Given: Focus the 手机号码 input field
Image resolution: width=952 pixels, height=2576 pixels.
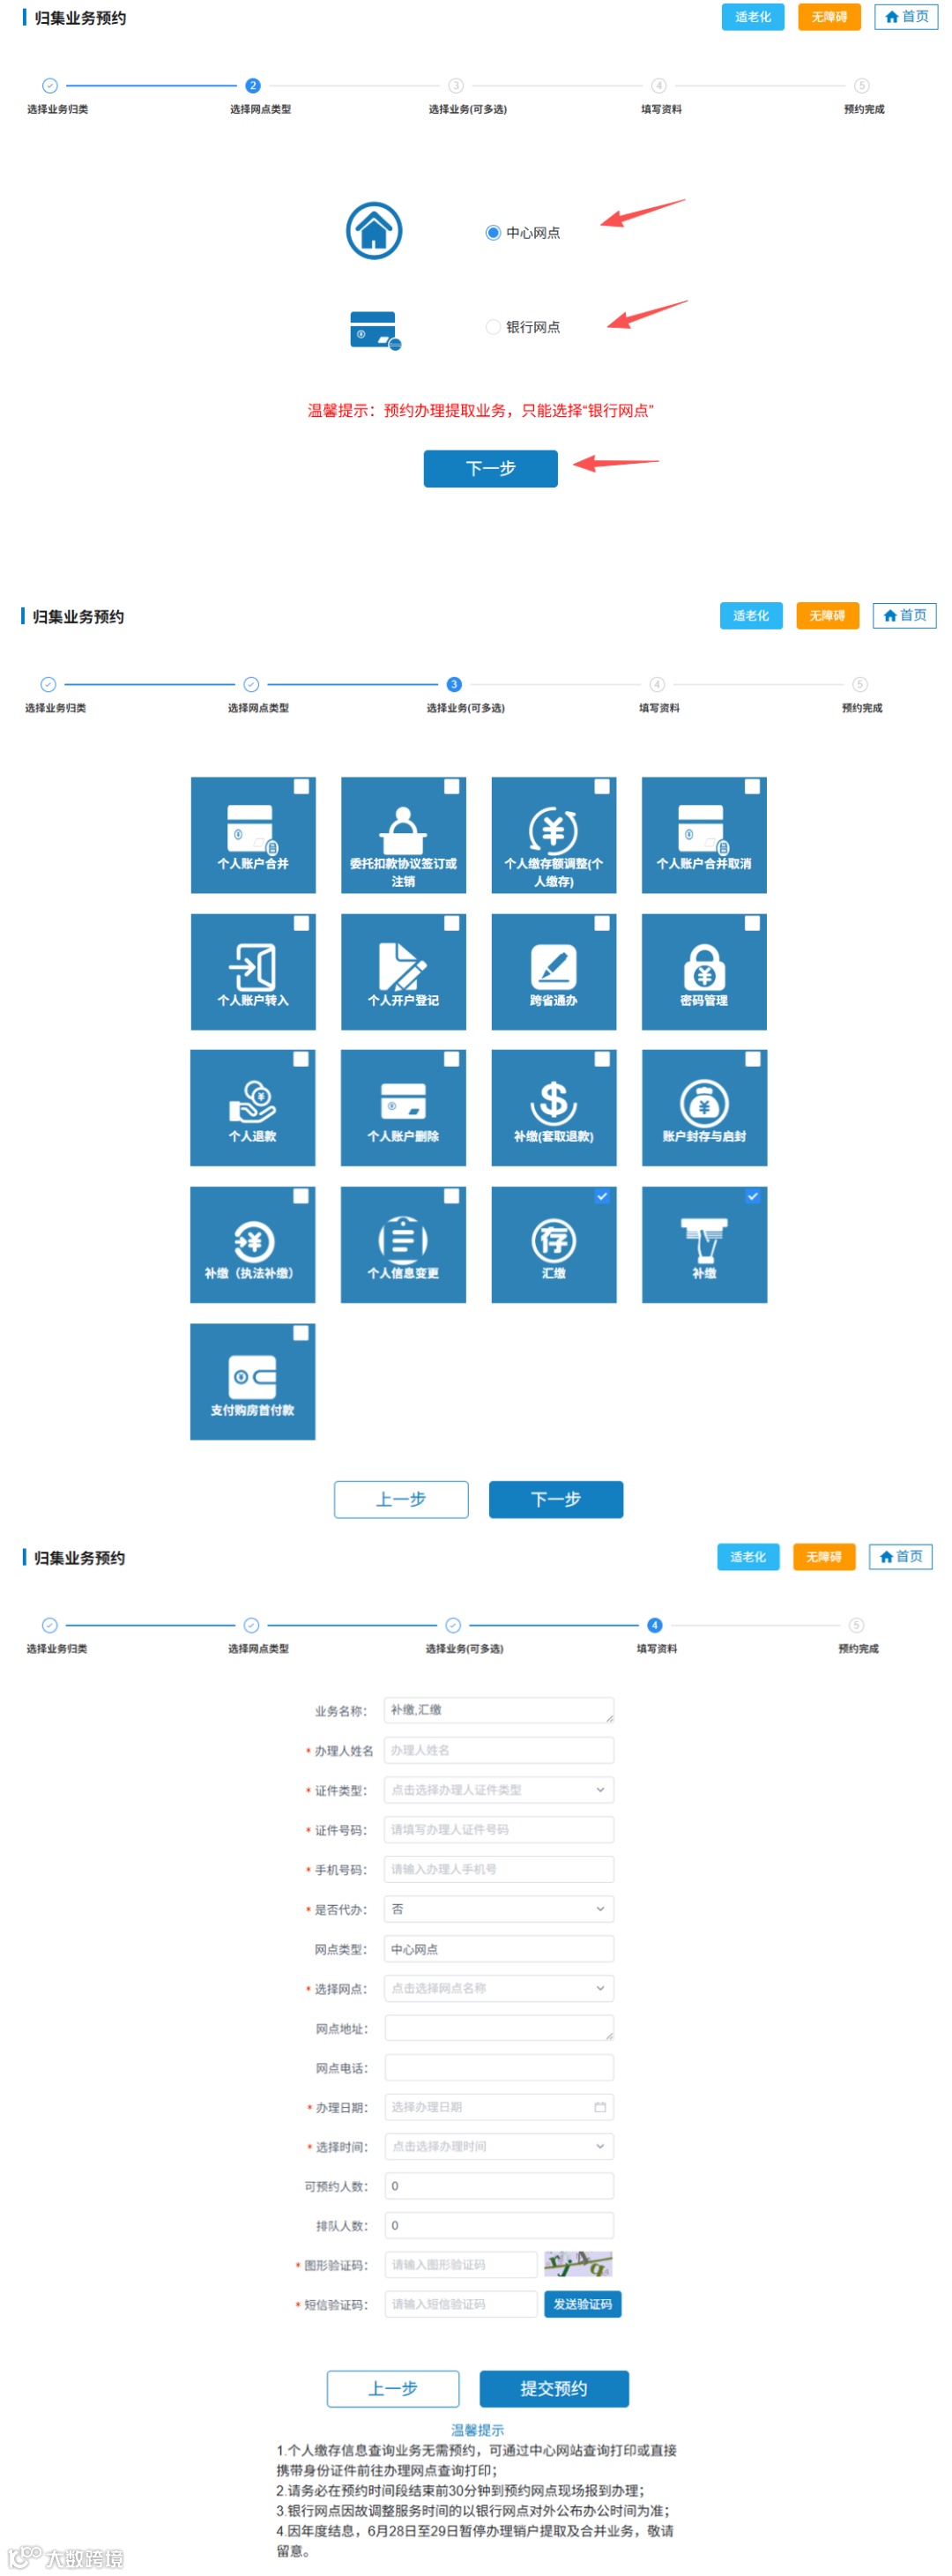Looking at the screenshot, I should (499, 1869).
